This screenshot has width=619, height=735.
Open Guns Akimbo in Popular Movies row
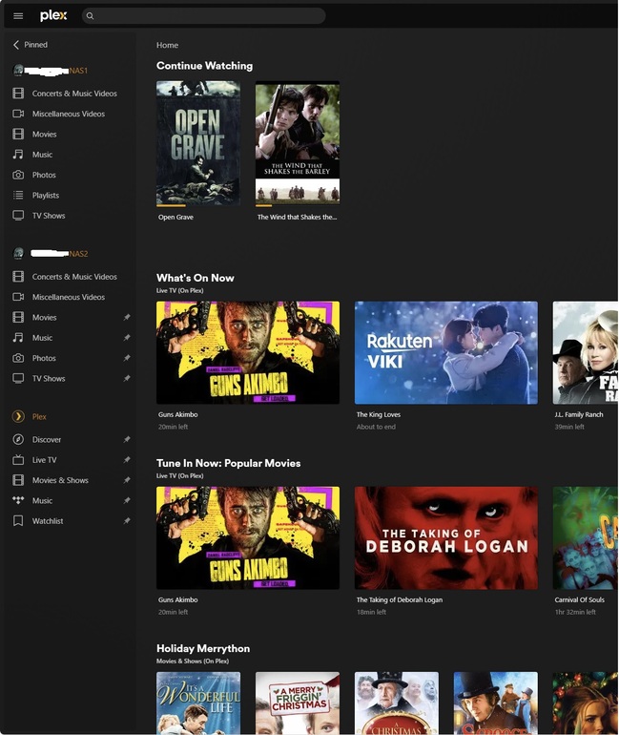point(248,537)
